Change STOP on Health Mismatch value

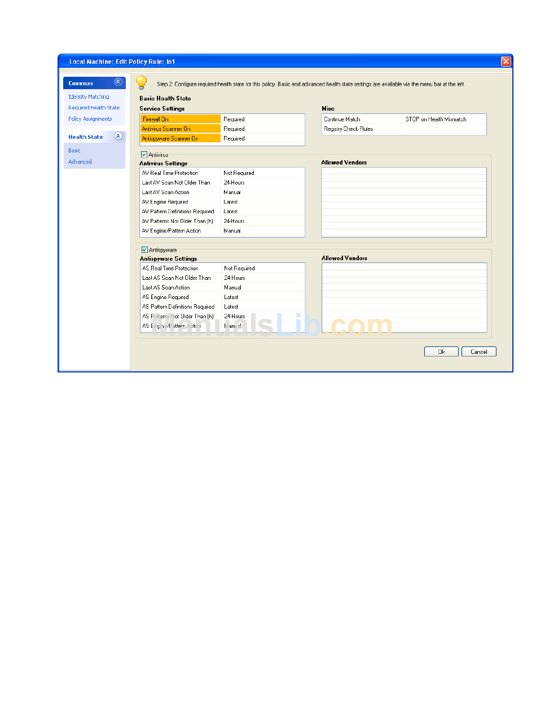(x=444, y=120)
